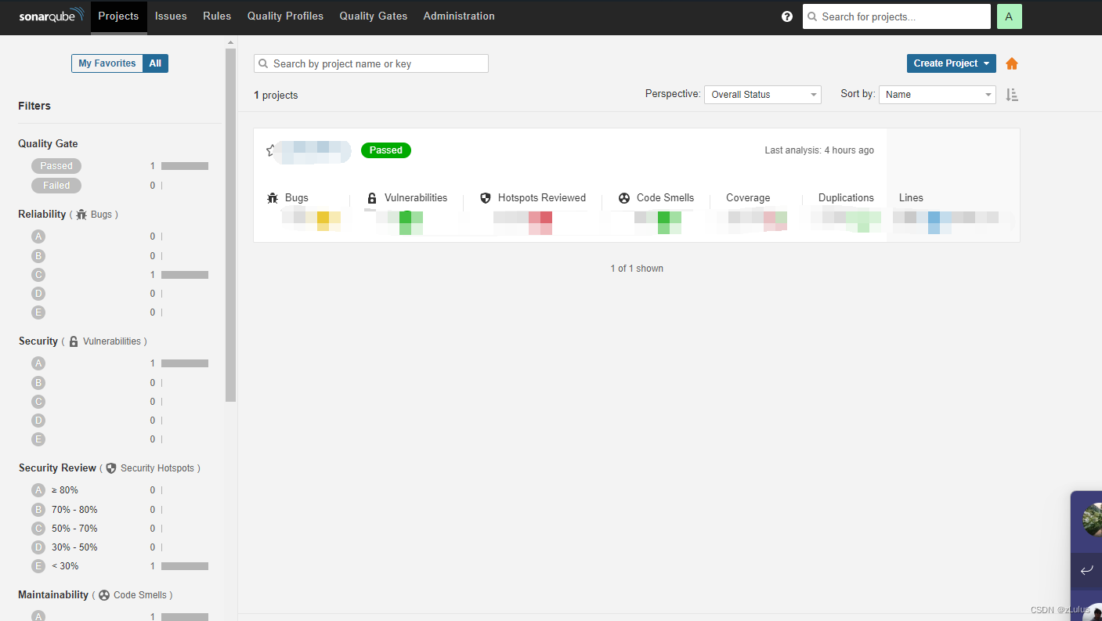
Task: Click the magnifier icon in project name search
Action: click(x=264, y=63)
